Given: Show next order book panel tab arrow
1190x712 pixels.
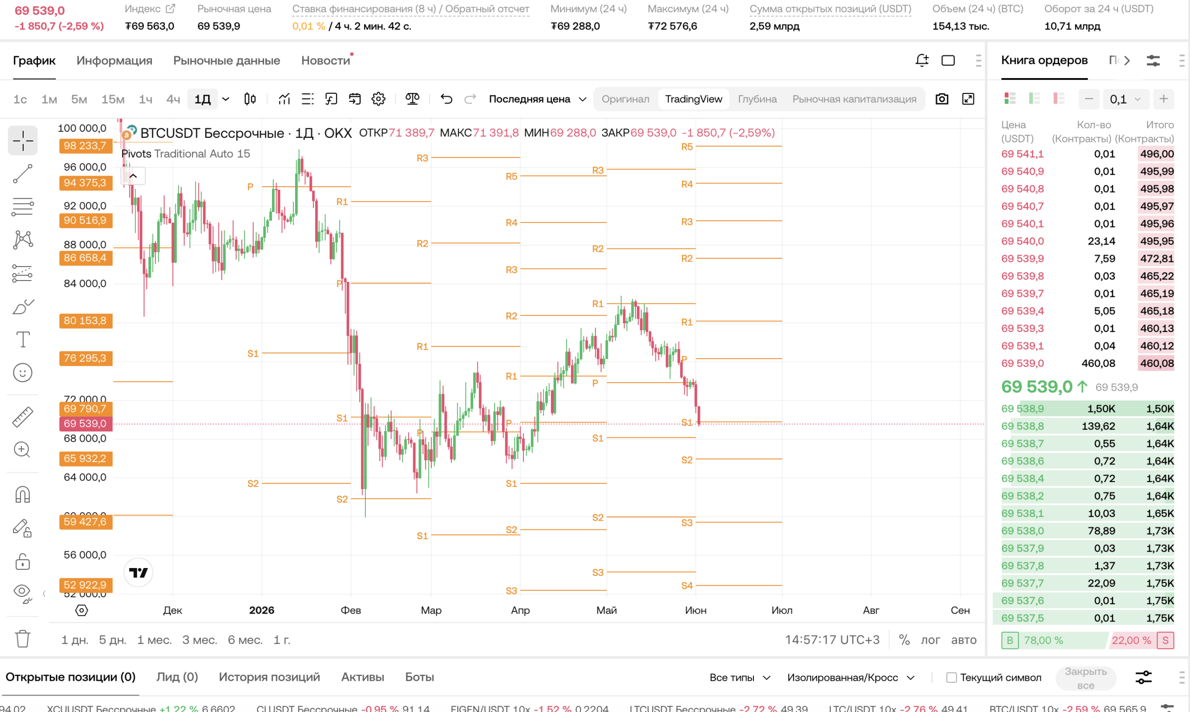Looking at the screenshot, I should pos(1127,60).
